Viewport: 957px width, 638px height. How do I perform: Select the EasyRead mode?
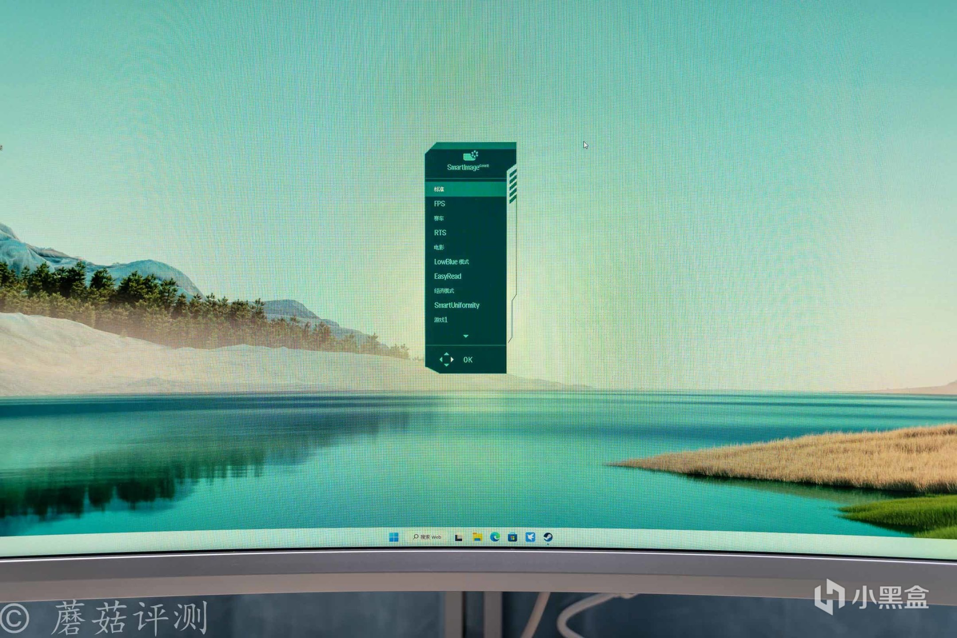click(x=465, y=276)
